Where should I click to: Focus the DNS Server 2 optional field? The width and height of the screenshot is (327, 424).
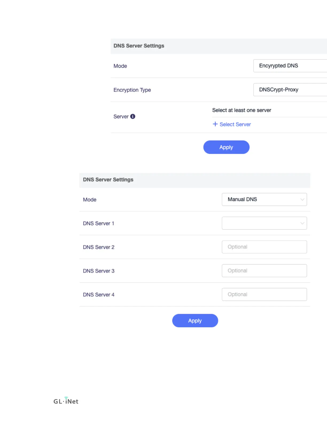coord(264,247)
